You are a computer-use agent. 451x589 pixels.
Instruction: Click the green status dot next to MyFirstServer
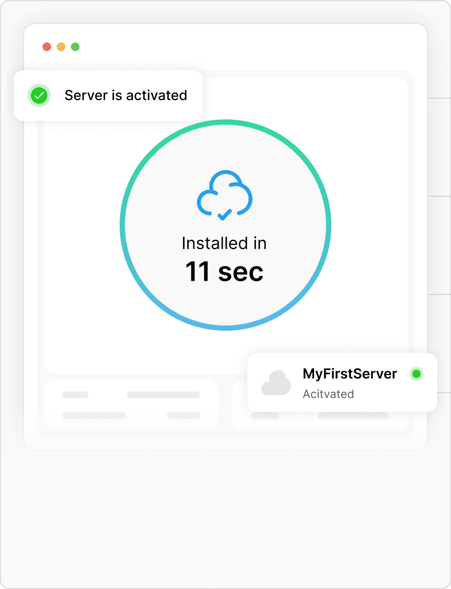point(417,374)
